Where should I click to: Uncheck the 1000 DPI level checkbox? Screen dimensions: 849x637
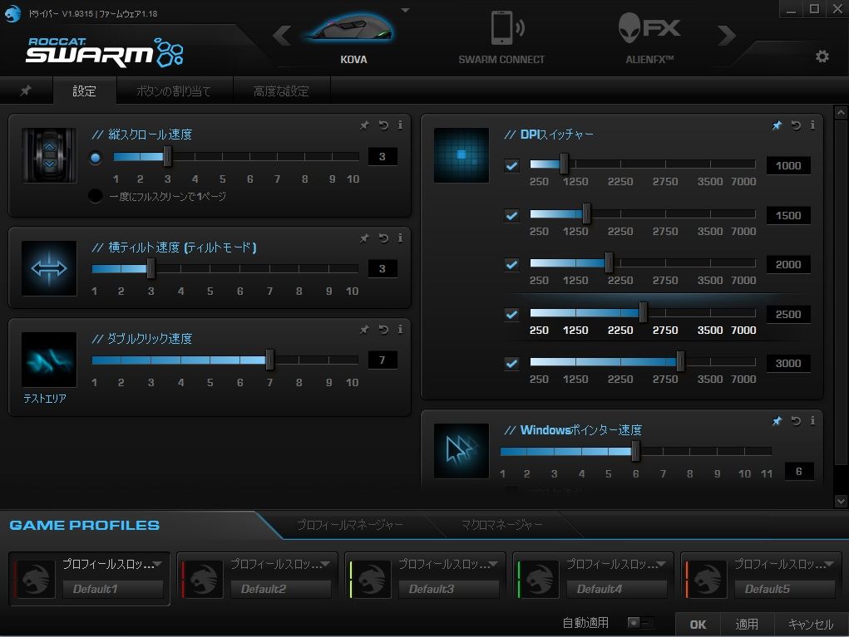coord(511,166)
